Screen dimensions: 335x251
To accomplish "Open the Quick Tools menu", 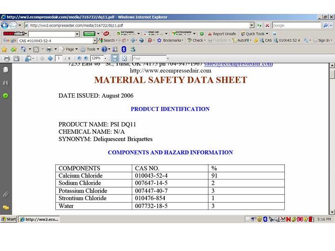I will tap(255, 34).
